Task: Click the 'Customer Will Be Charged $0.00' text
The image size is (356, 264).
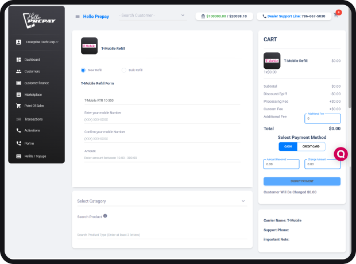Action: pyautogui.click(x=290, y=192)
